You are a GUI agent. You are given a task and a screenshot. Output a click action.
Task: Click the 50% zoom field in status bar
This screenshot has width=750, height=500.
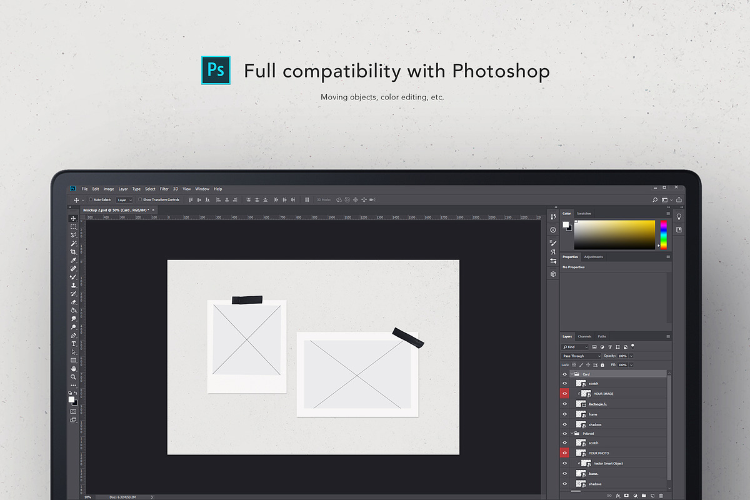point(88,497)
